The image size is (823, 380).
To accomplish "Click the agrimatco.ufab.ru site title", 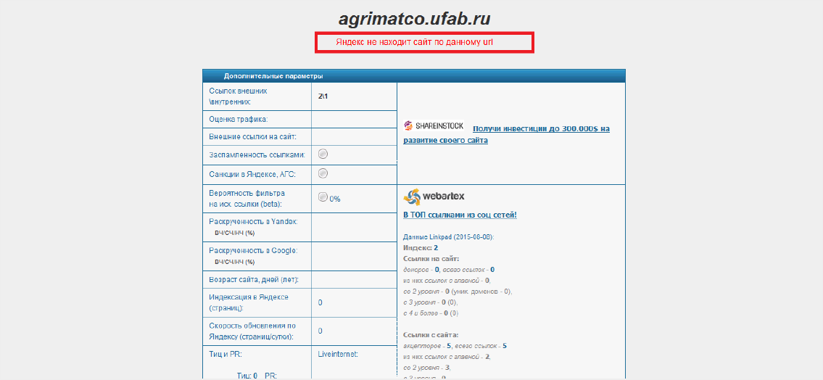I will [x=419, y=18].
